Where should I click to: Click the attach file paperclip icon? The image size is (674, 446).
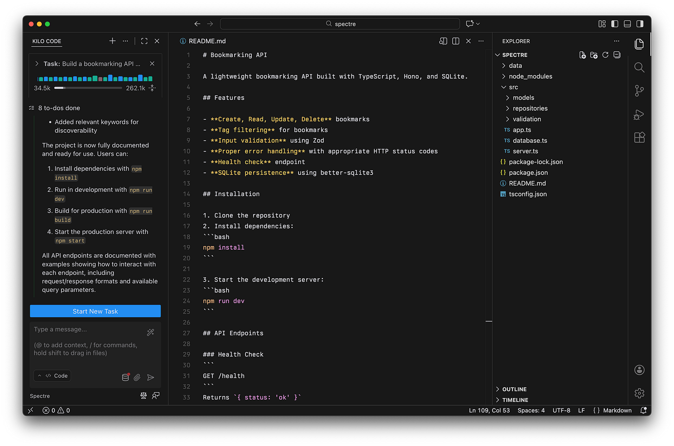point(137,377)
